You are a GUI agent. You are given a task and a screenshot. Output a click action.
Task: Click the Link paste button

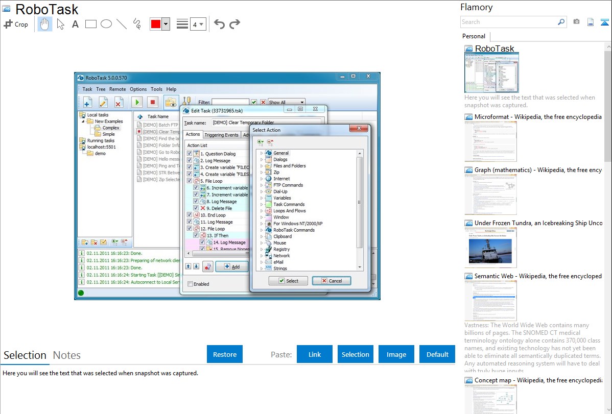315,354
